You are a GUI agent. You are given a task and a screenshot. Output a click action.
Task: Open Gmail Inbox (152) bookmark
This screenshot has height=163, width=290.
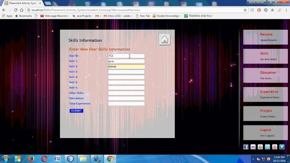(118, 16)
